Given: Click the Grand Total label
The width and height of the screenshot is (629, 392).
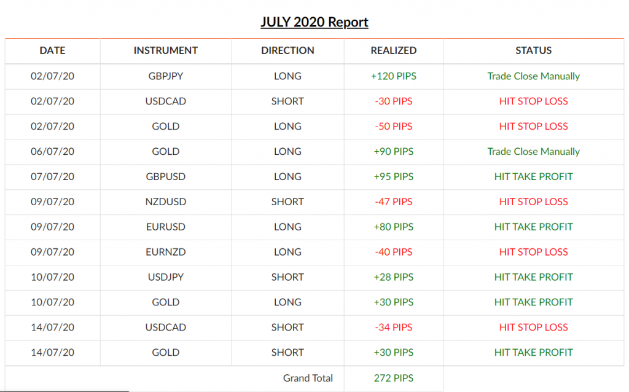Looking at the screenshot, I should [308, 378].
